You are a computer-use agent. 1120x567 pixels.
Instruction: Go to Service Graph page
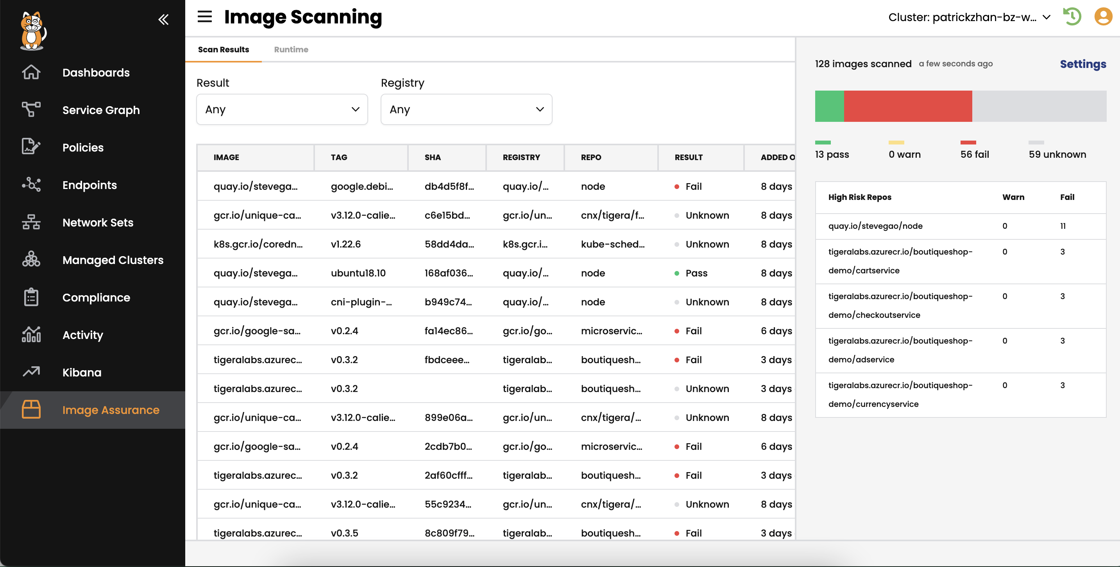(101, 110)
